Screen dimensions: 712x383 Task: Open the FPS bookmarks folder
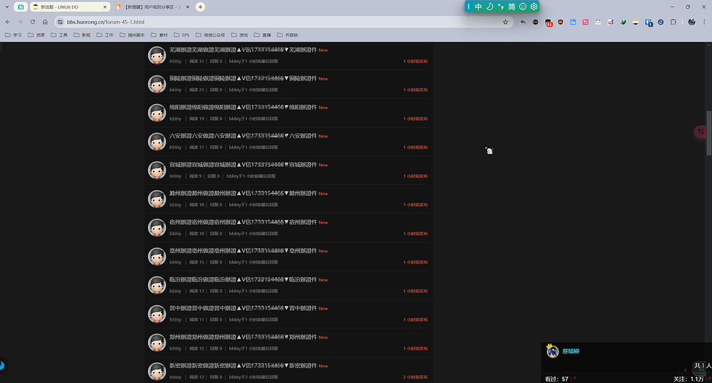pos(181,35)
